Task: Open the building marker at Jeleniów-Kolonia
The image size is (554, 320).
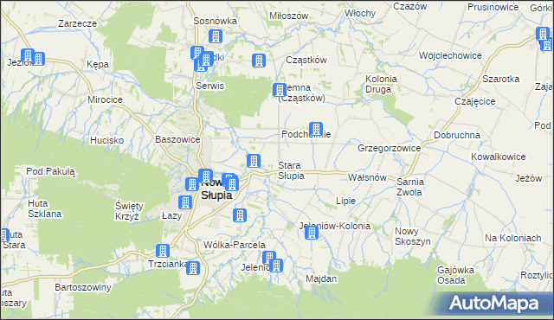Action: pyautogui.click(x=312, y=233)
